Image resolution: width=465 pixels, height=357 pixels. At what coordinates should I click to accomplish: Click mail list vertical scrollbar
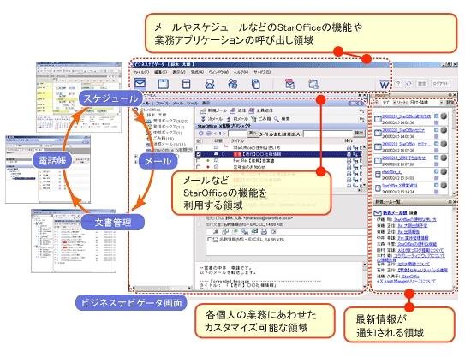364,165
